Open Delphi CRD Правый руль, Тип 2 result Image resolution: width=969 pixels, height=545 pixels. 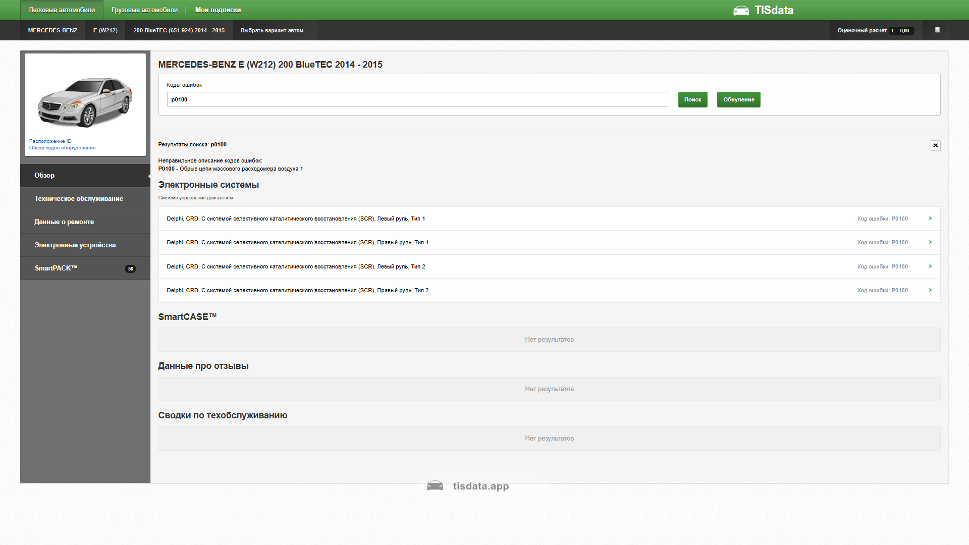point(549,290)
